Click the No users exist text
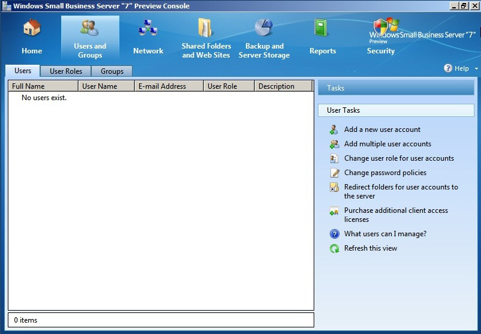481x334 pixels. click(x=44, y=98)
